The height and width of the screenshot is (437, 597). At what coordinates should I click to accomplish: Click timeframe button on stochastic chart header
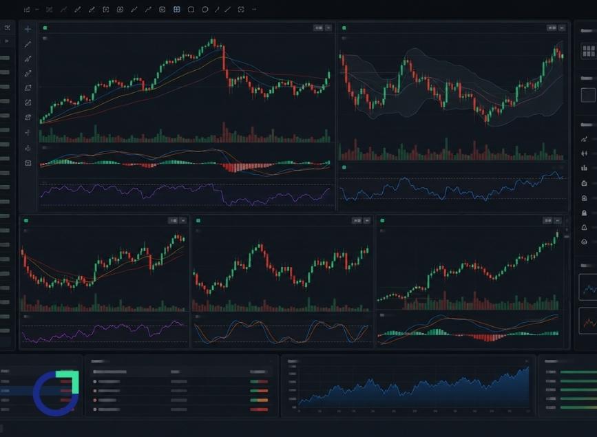[x=357, y=220]
